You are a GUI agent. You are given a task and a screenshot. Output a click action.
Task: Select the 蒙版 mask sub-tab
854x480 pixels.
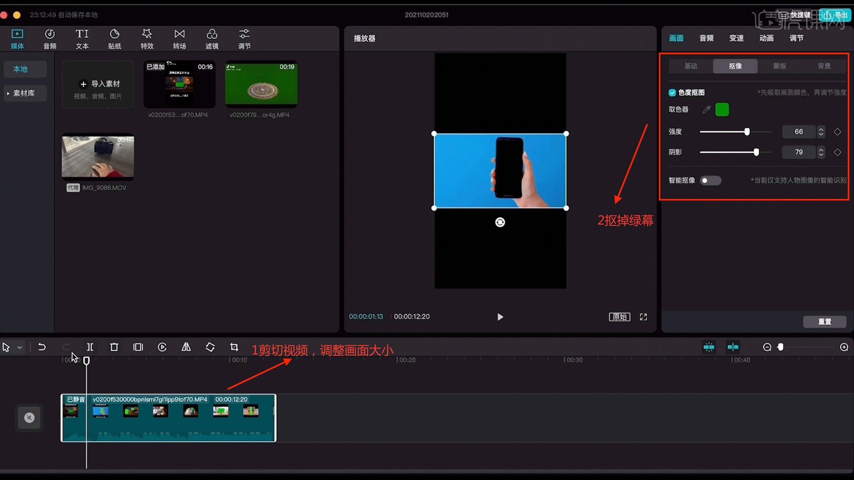pos(780,66)
